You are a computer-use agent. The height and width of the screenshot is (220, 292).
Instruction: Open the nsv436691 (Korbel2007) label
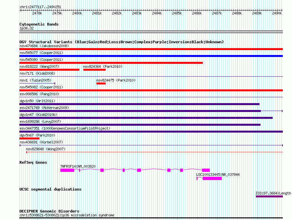pyautogui.click(x=41, y=142)
